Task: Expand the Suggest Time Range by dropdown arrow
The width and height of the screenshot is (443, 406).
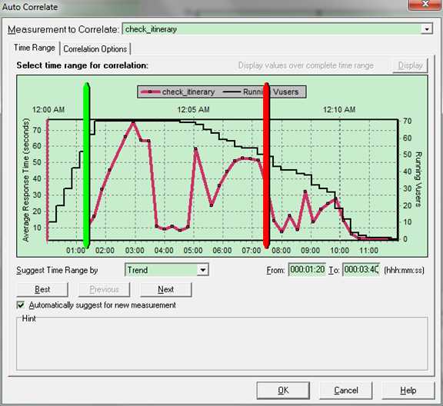Action: click(x=202, y=270)
